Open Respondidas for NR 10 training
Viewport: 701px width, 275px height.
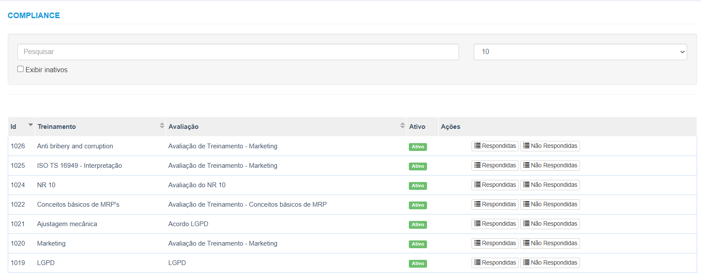(x=495, y=185)
